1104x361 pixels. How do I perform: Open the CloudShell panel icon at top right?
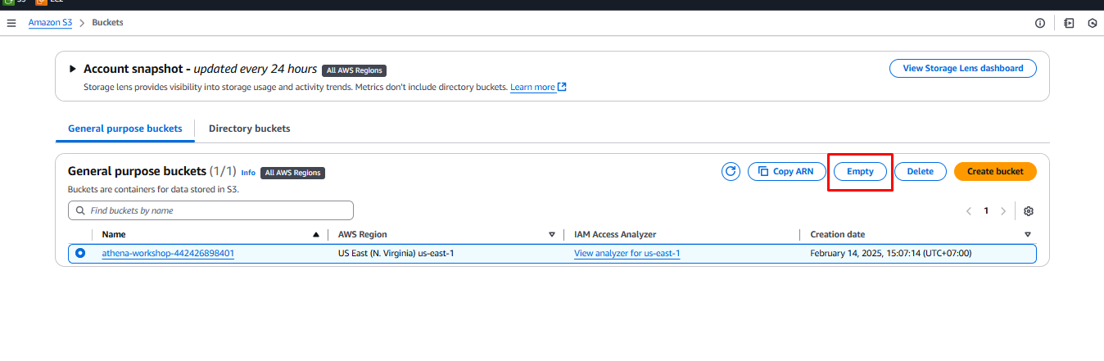point(1069,23)
